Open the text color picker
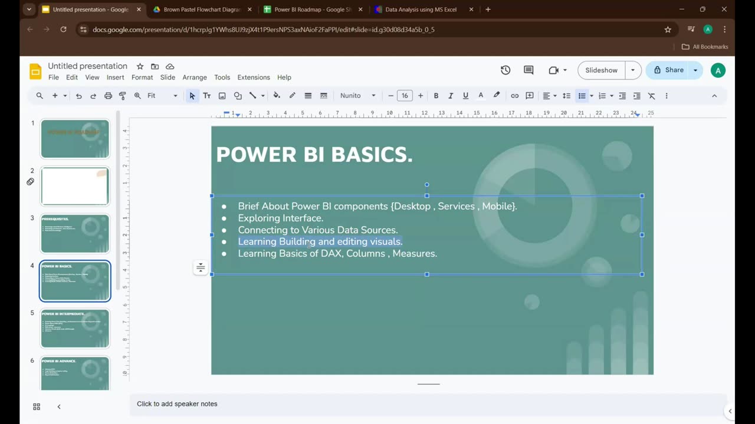This screenshot has height=424, width=755. (x=481, y=95)
